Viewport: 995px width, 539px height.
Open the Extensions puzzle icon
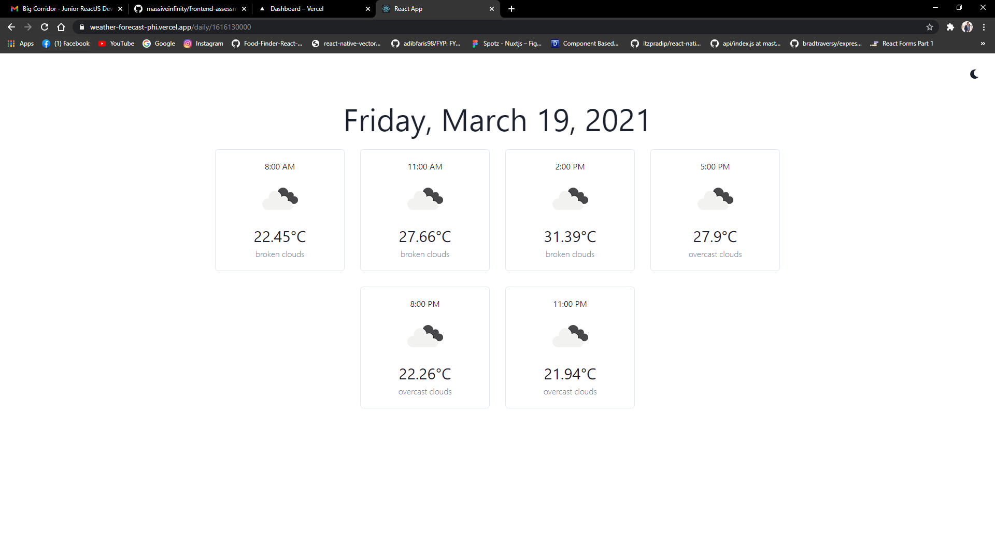click(x=950, y=27)
